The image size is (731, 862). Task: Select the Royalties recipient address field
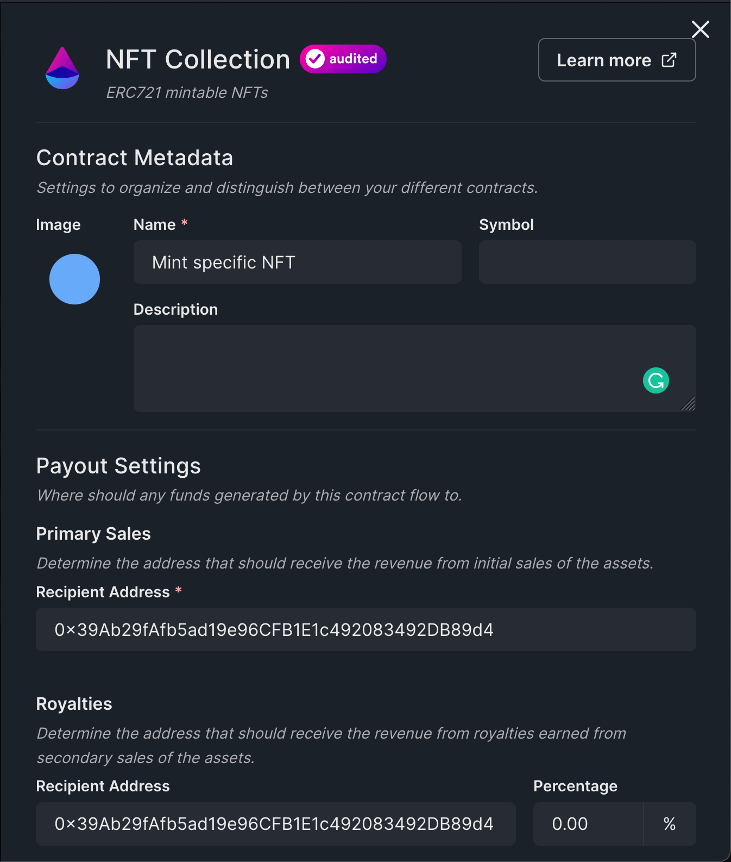pyautogui.click(x=275, y=824)
